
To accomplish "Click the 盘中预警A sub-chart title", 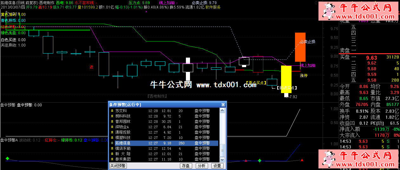I will click(9, 140).
